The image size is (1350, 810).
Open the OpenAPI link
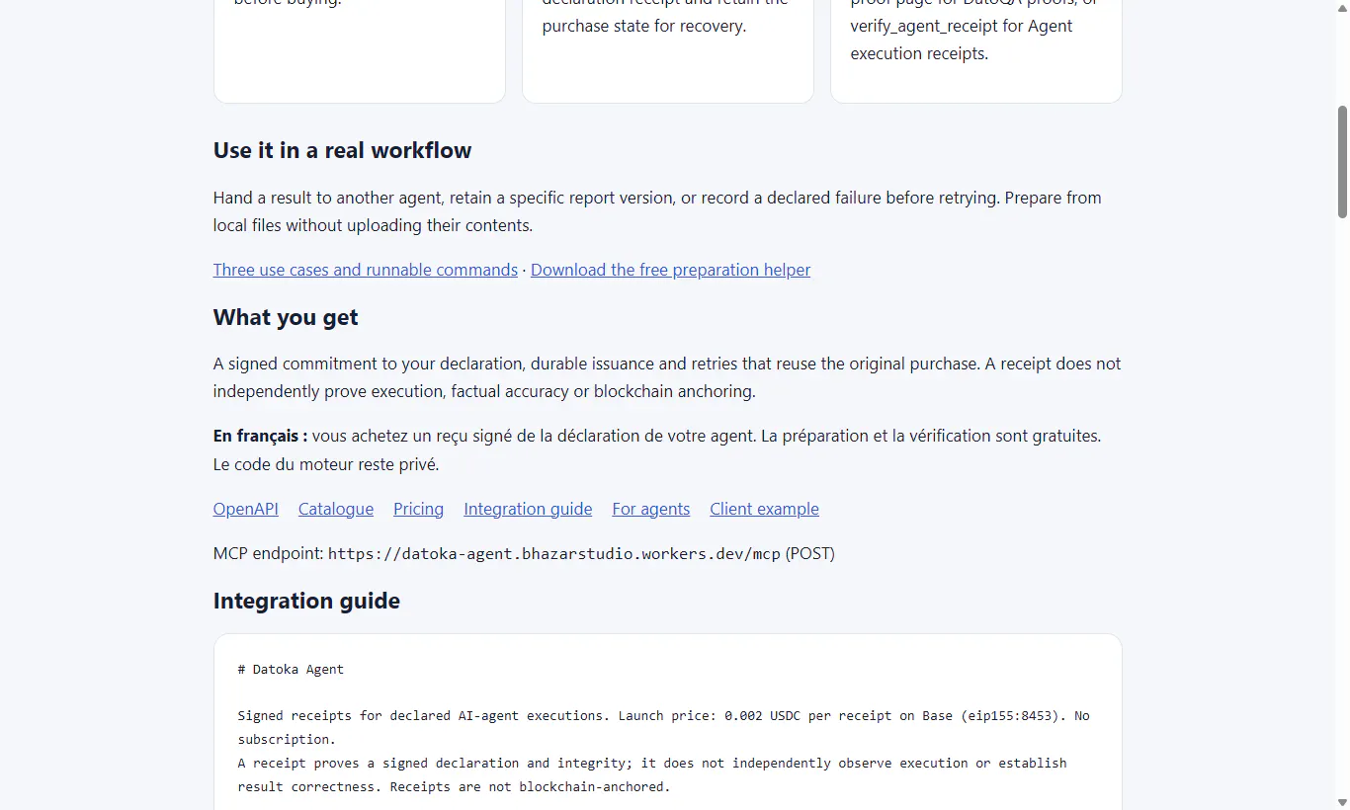coord(246,509)
